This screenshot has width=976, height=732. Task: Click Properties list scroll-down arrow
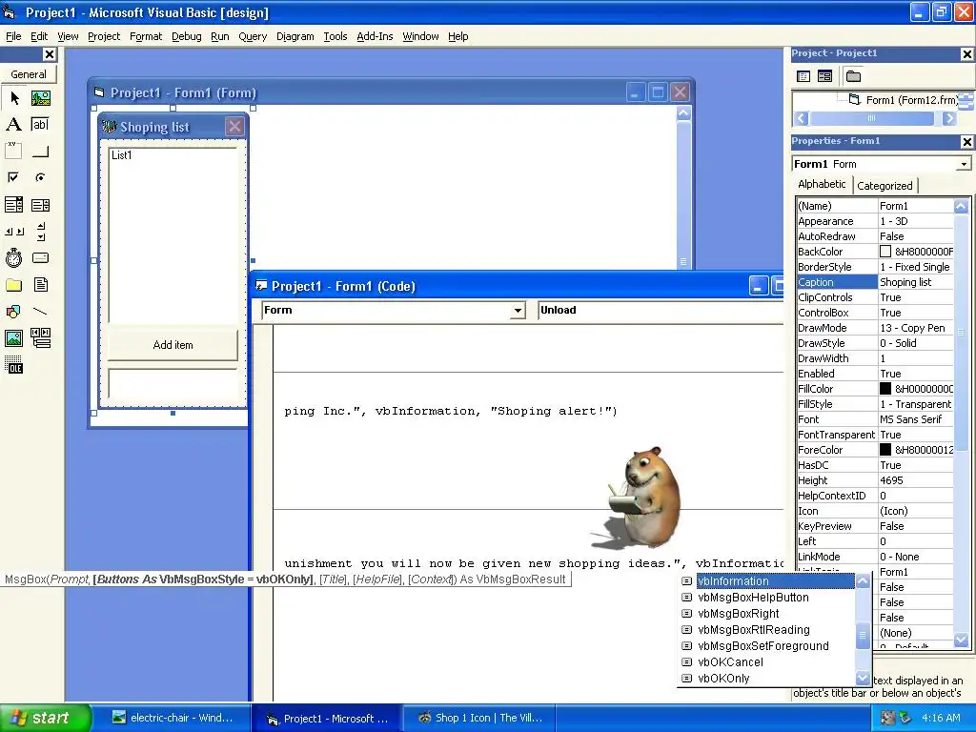pyautogui.click(x=961, y=640)
